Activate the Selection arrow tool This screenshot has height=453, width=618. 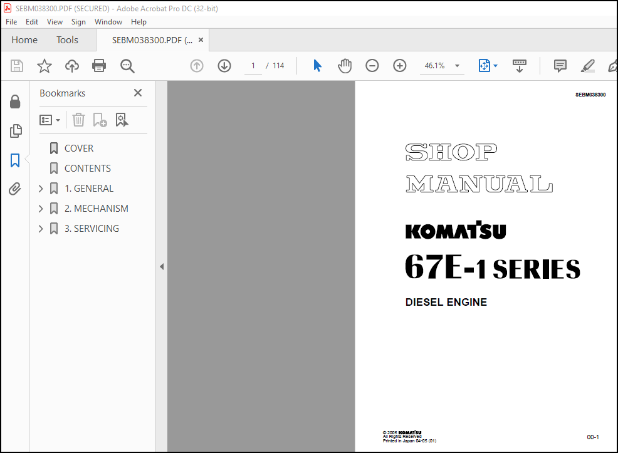[x=317, y=66]
